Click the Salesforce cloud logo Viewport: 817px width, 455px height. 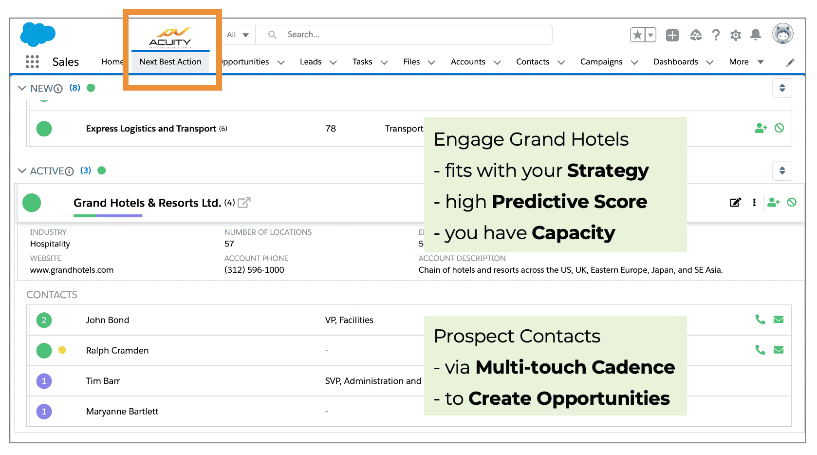[x=37, y=35]
